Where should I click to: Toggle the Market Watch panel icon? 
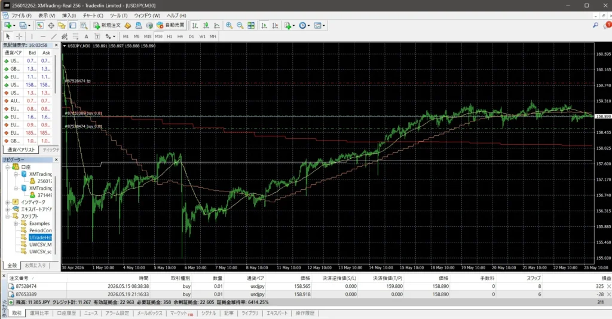[x=40, y=25]
